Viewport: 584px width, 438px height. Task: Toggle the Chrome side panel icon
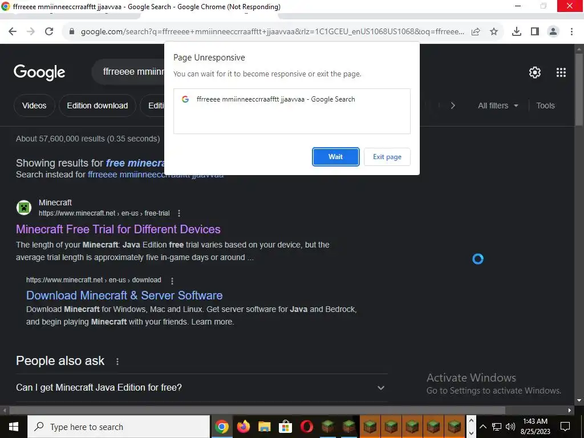[x=535, y=32]
